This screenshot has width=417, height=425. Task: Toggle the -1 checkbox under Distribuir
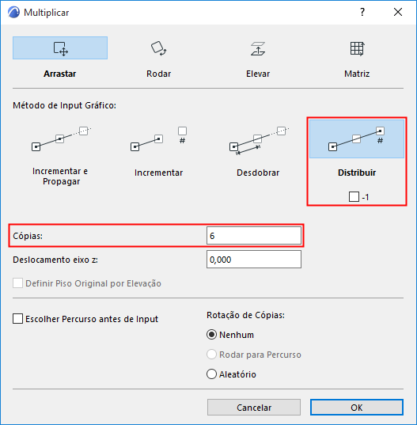click(354, 197)
